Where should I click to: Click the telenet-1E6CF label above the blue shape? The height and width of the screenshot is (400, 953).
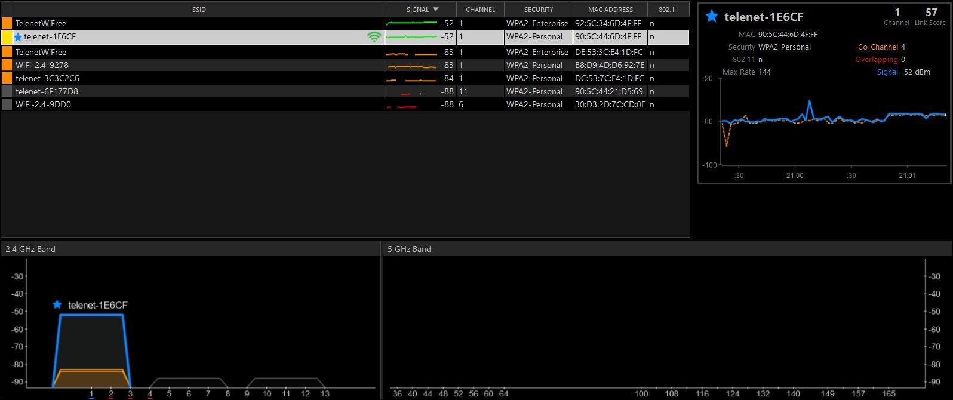(98, 305)
